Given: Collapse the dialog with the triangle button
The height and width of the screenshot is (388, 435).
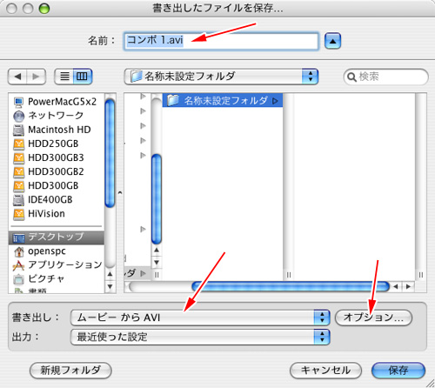Looking at the screenshot, I should click(332, 41).
